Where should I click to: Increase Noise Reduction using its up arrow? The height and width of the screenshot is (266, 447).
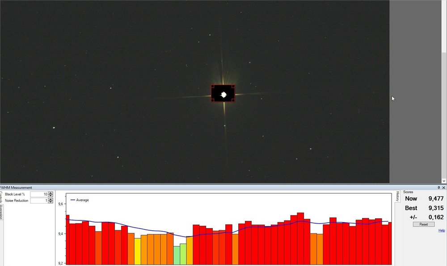click(x=50, y=199)
